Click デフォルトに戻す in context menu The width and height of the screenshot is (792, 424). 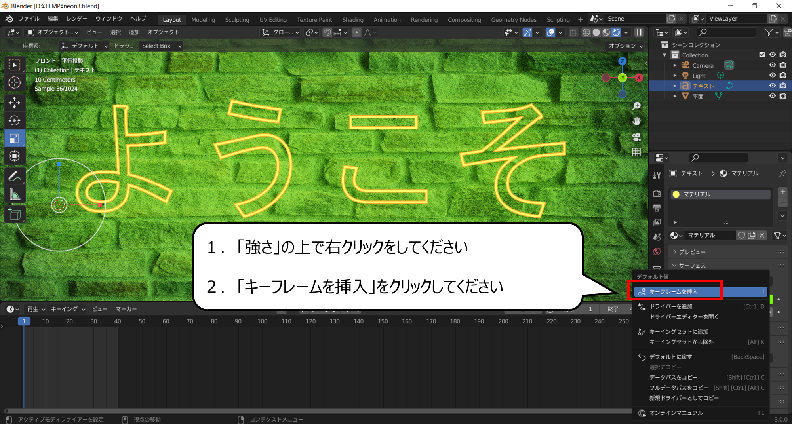pos(701,357)
